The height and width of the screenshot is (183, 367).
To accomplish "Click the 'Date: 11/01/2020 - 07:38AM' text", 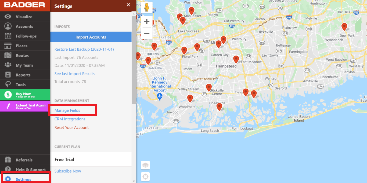I will [80, 65].
